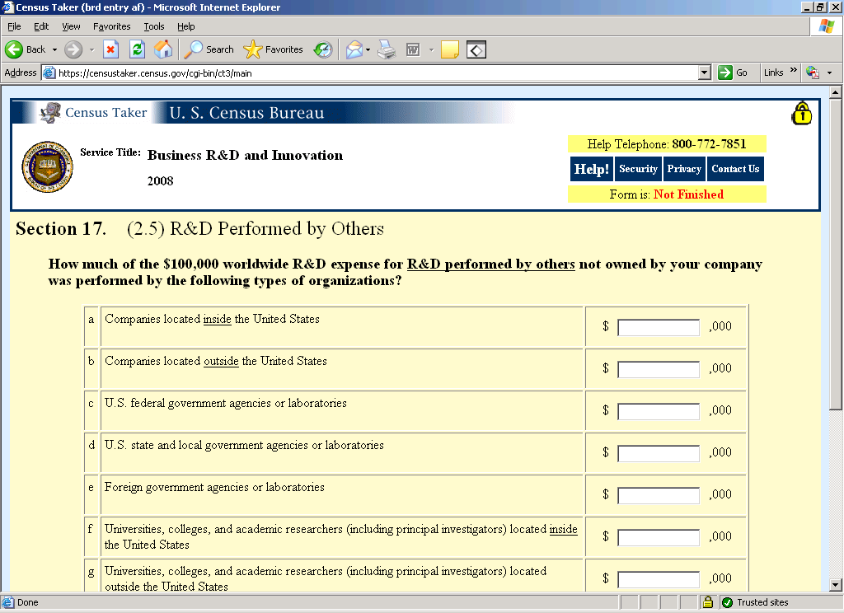Refresh the current page
The height and width of the screenshot is (613, 844).
click(137, 49)
